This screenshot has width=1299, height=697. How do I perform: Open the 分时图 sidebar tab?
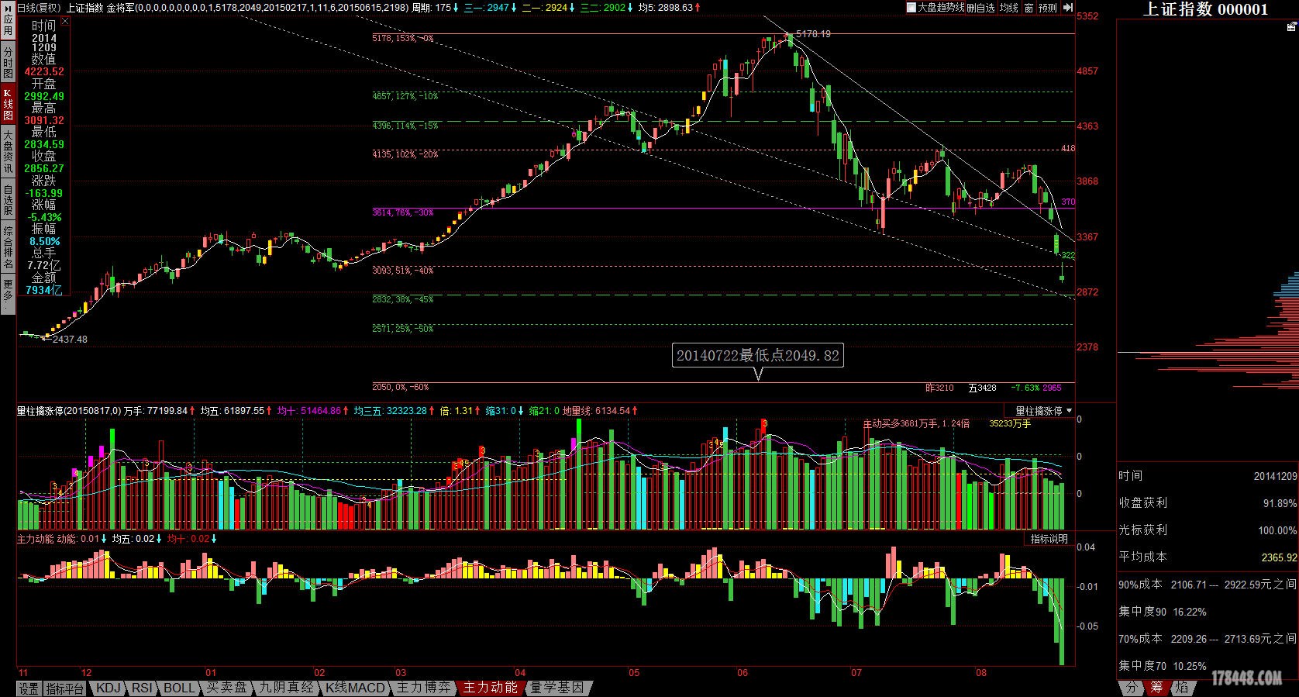tap(8, 61)
